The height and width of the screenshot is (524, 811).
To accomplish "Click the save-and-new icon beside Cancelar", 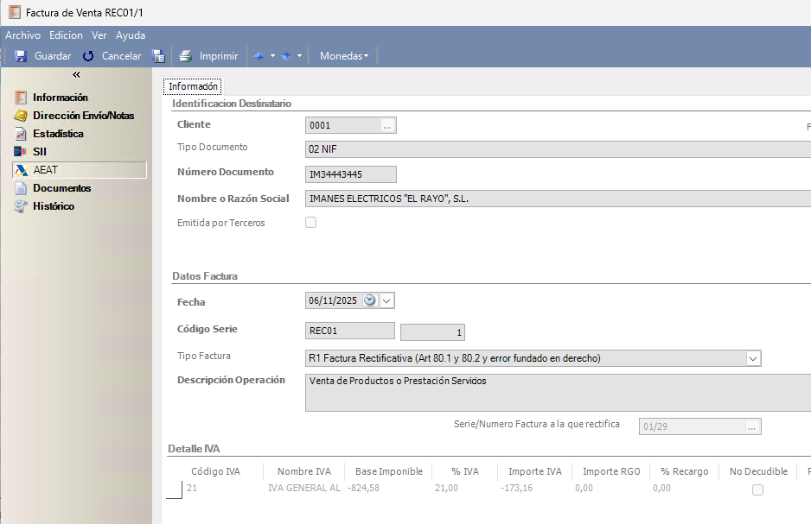I will click(x=158, y=56).
